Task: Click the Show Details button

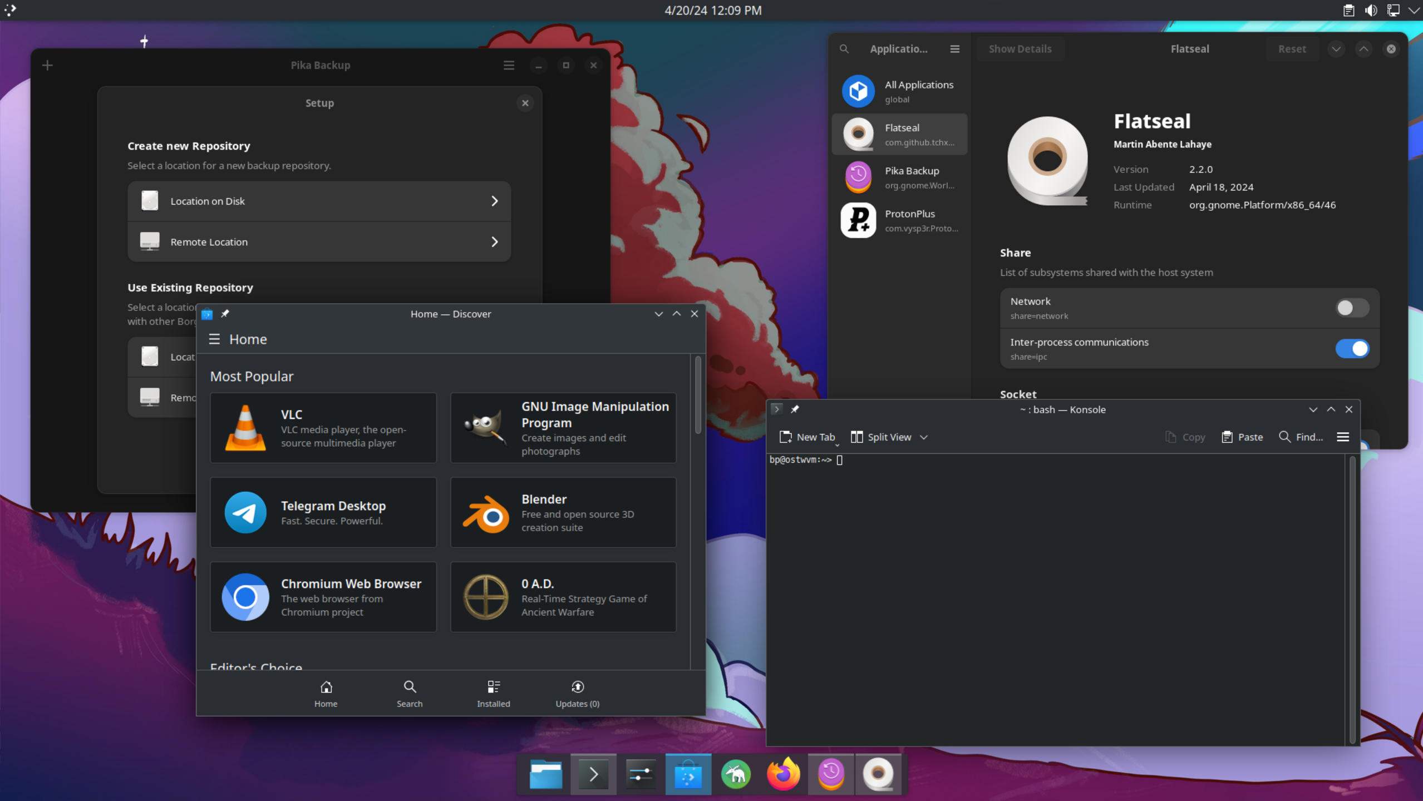Action: [1020, 49]
